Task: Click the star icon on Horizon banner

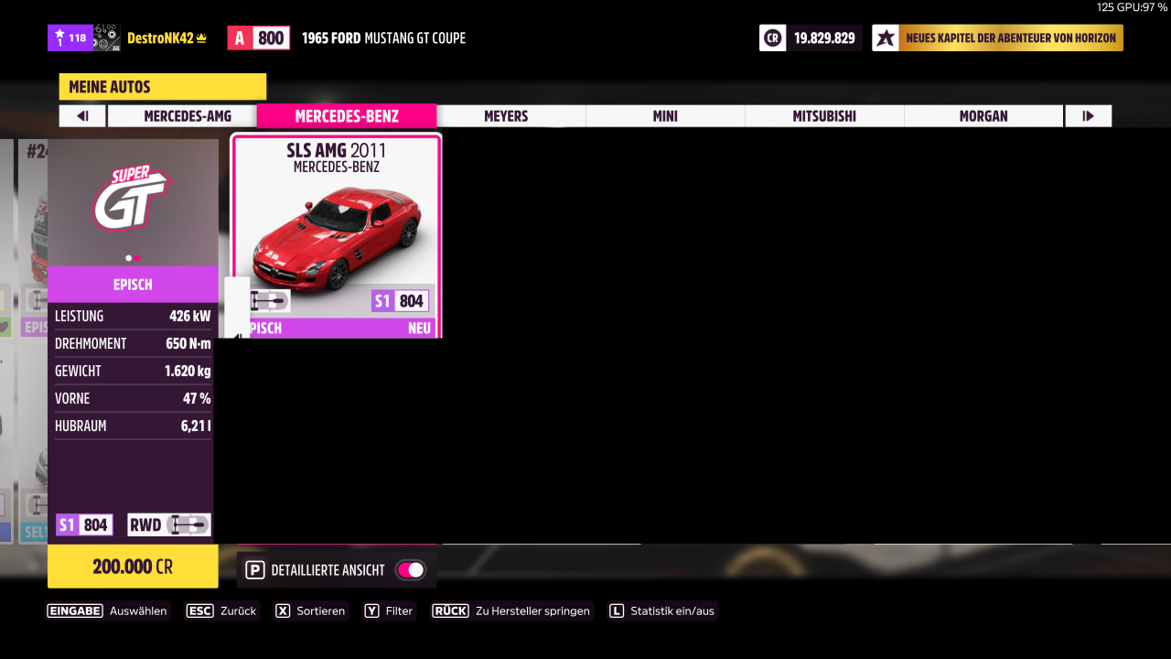Action: (x=885, y=38)
